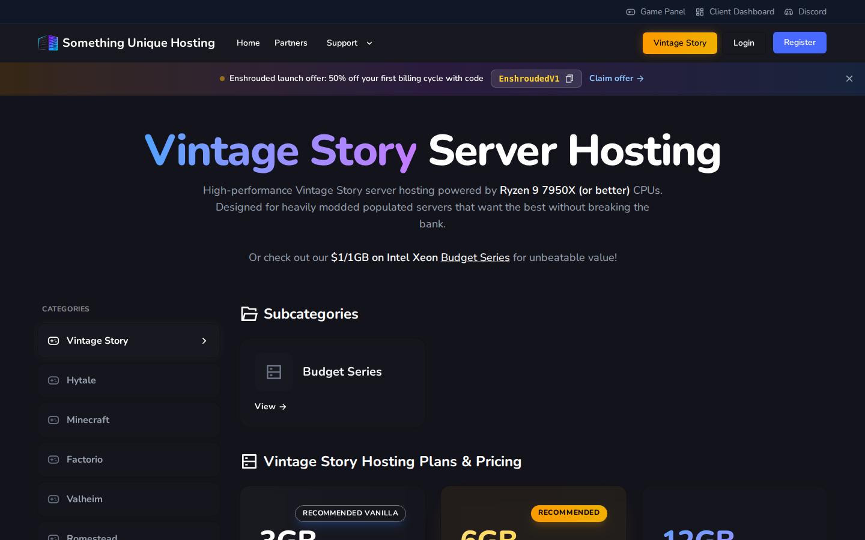The height and width of the screenshot is (540, 865).
Task: Click the Vintage Story gamepad icon in categories
Action: pos(53,341)
